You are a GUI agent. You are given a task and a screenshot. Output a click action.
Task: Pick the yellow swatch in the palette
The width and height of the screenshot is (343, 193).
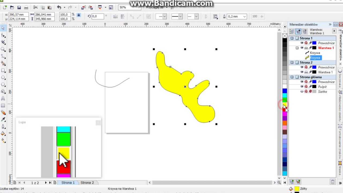285,105
